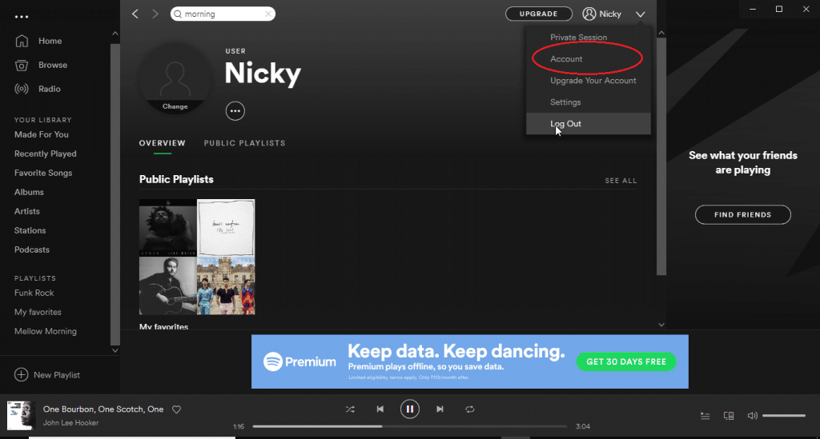Click the Browse label in the sidebar

pos(53,65)
